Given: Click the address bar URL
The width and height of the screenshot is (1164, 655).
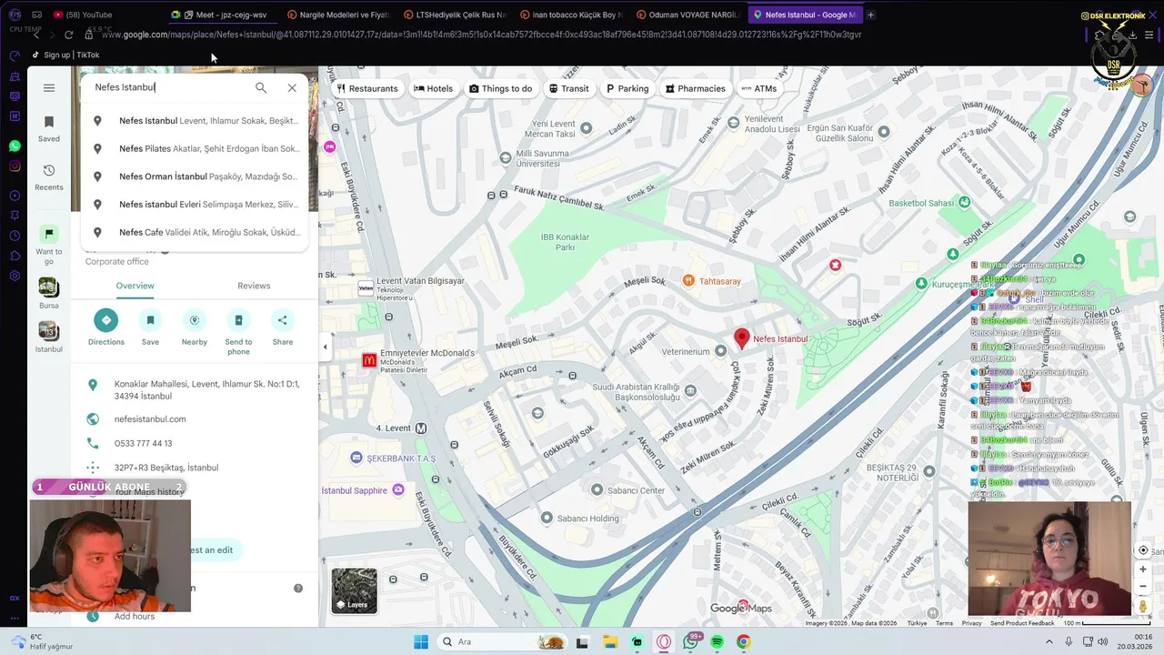Looking at the screenshot, I should (482, 35).
